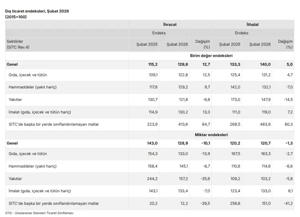Click the 140,0 Genel import index value
This screenshot has width=300, height=217.
[264, 64]
